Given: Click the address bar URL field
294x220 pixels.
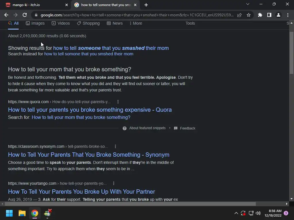Looking at the screenshot, I should click(137, 15).
